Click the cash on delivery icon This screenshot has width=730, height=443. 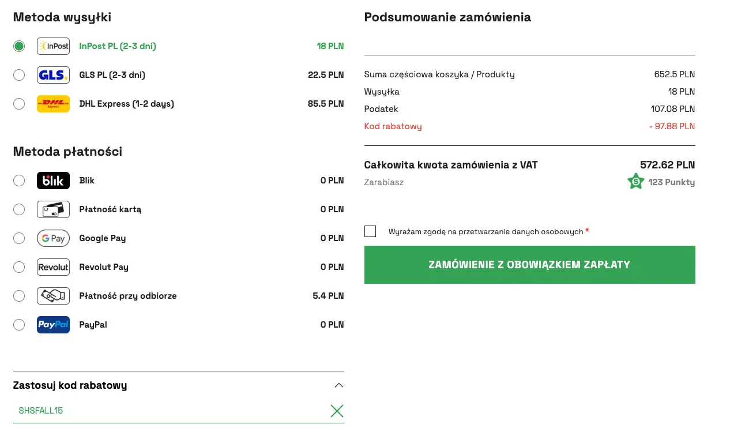[x=53, y=296]
